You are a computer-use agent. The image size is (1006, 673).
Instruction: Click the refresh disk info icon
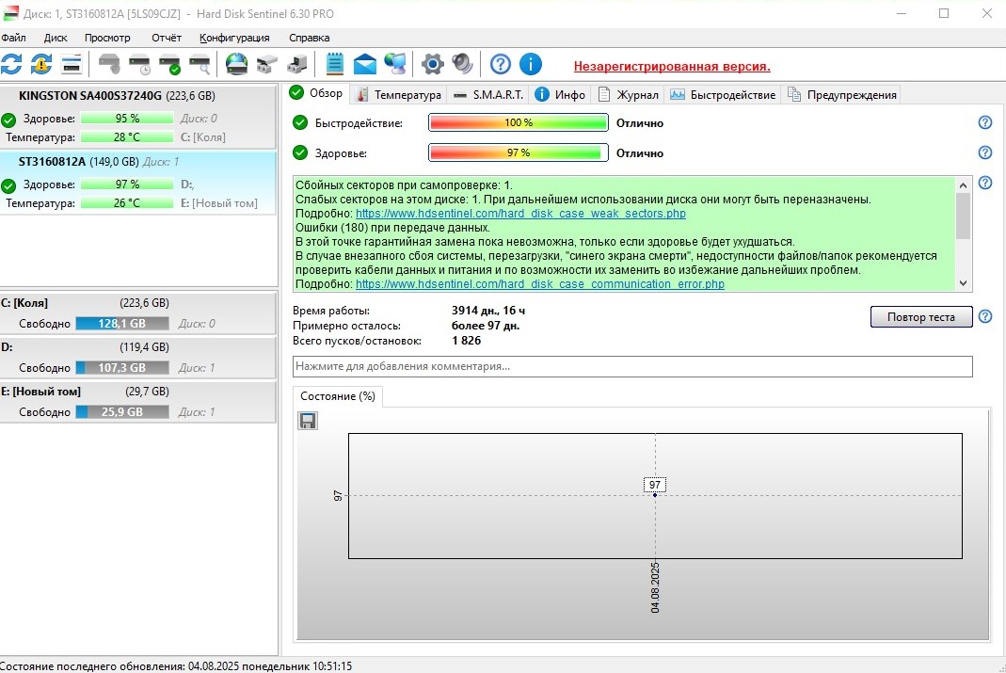(11, 64)
